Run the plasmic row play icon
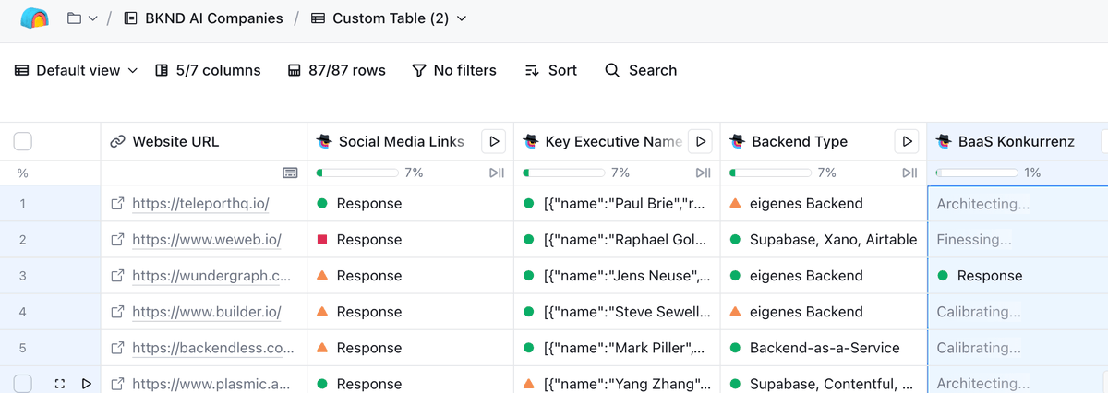Viewport: 1108px width, 393px height. click(x=86, y=384)
